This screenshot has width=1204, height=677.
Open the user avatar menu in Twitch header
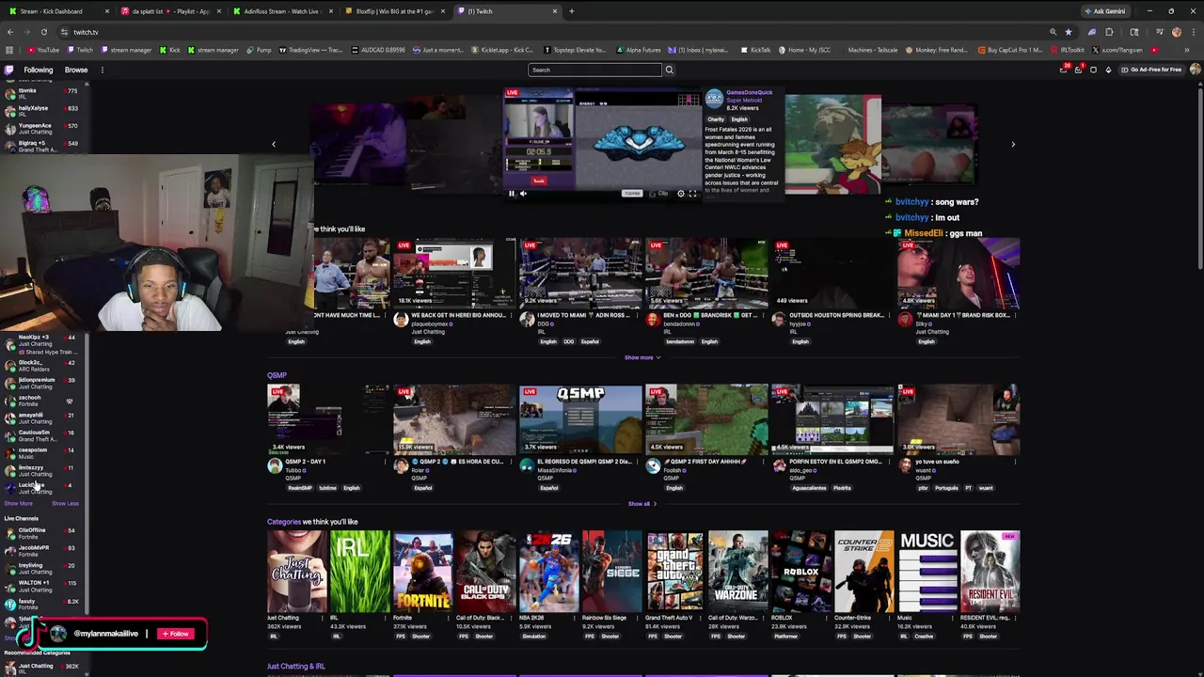click(1195, 70)
